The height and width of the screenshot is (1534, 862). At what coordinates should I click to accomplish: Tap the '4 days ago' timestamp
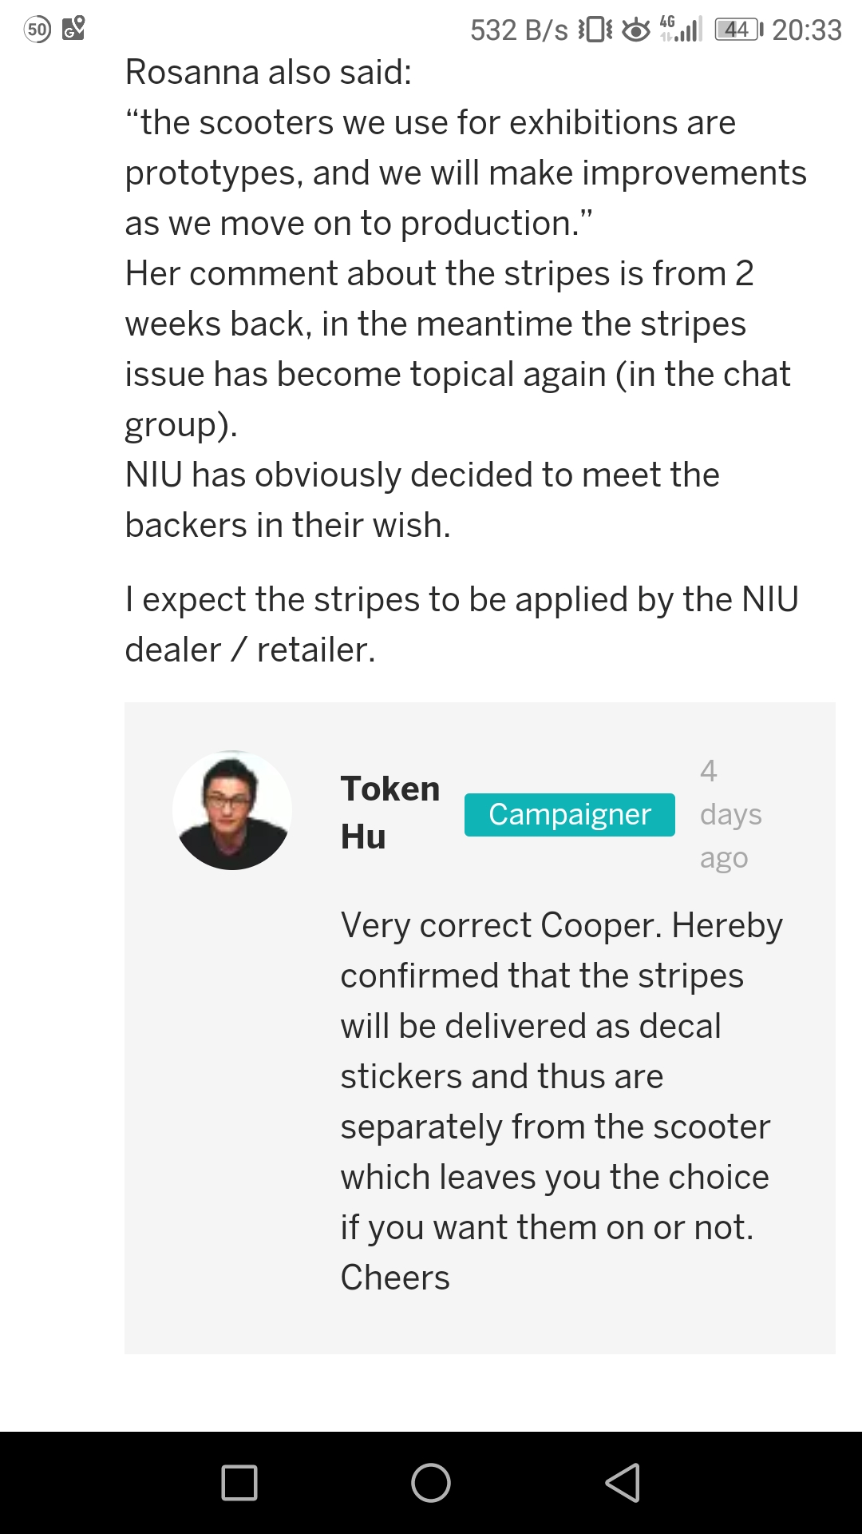(730, 814)
